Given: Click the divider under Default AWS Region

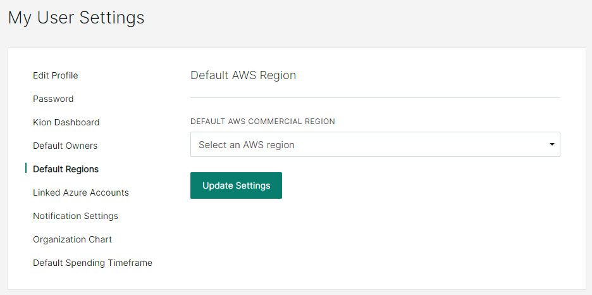Looking at the screenshot, I should point(375,98).
